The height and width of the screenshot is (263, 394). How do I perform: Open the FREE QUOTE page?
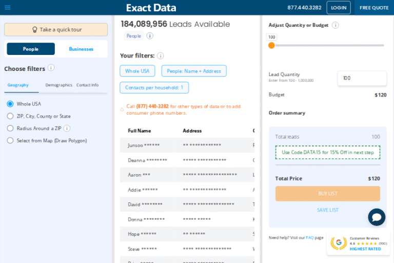pos(373,8)
